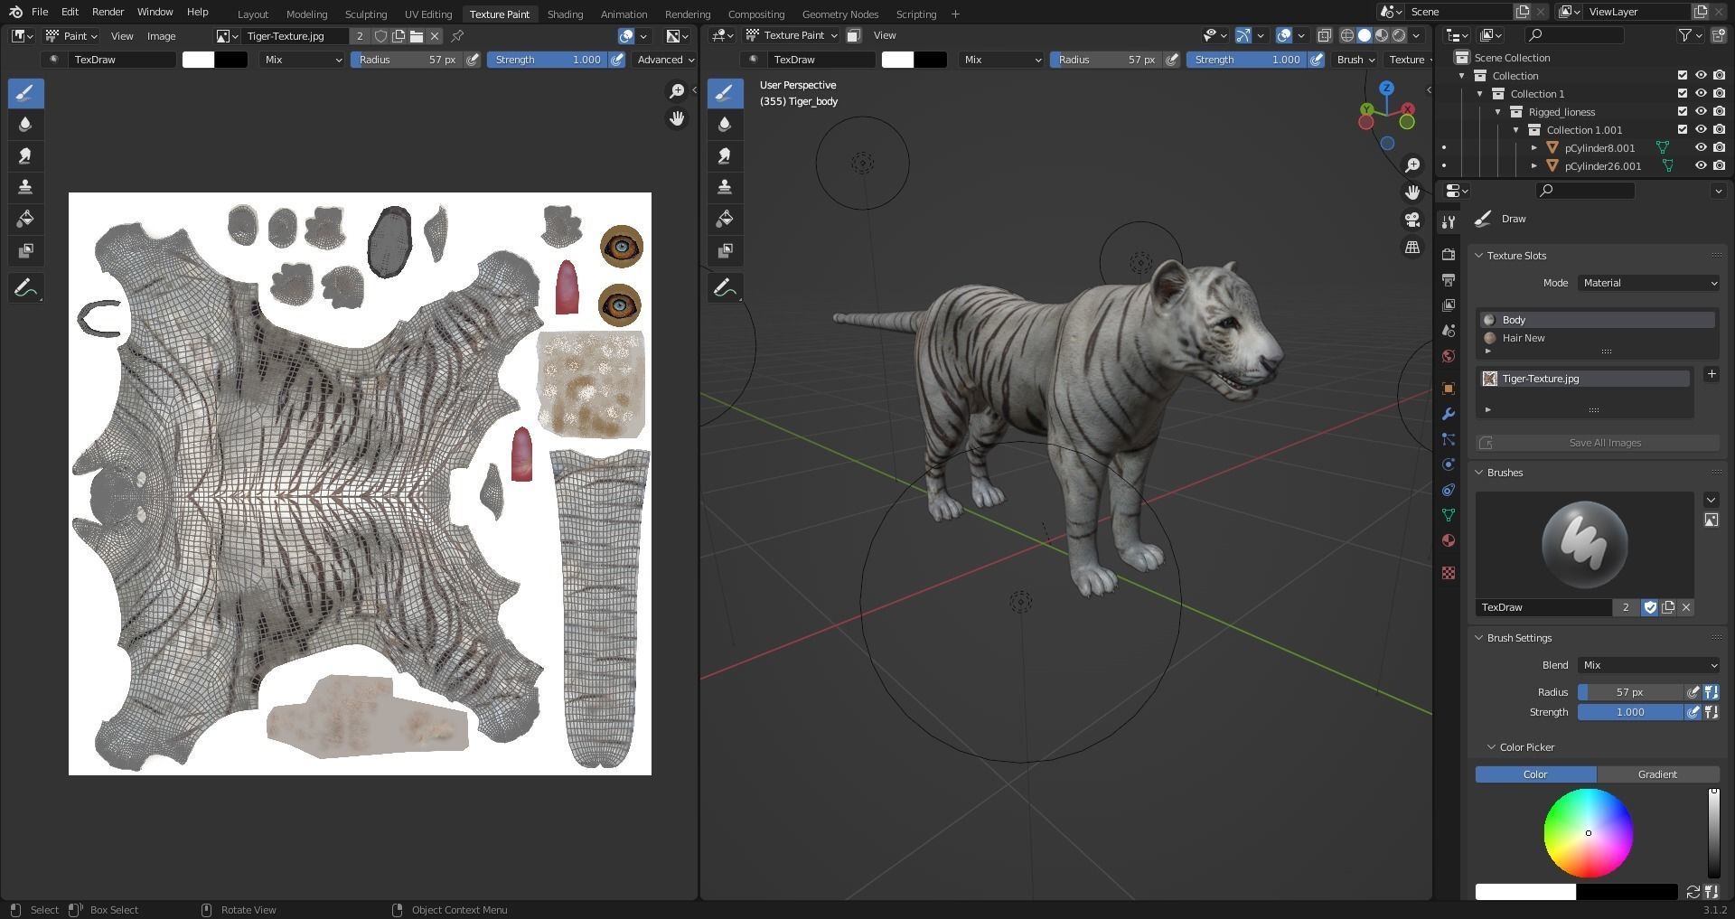Switch to the UV Editing workspace tab
The image size is (1735, 919).
point(428,14)
